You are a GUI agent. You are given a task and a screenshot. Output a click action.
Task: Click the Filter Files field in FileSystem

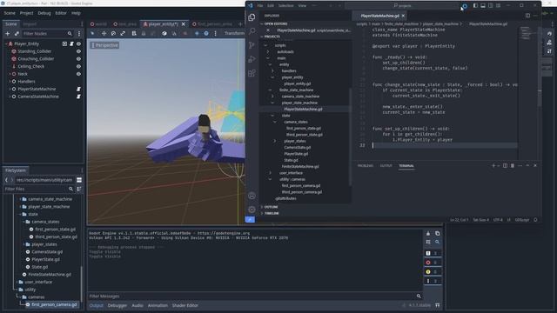click(x=39, y=190)
